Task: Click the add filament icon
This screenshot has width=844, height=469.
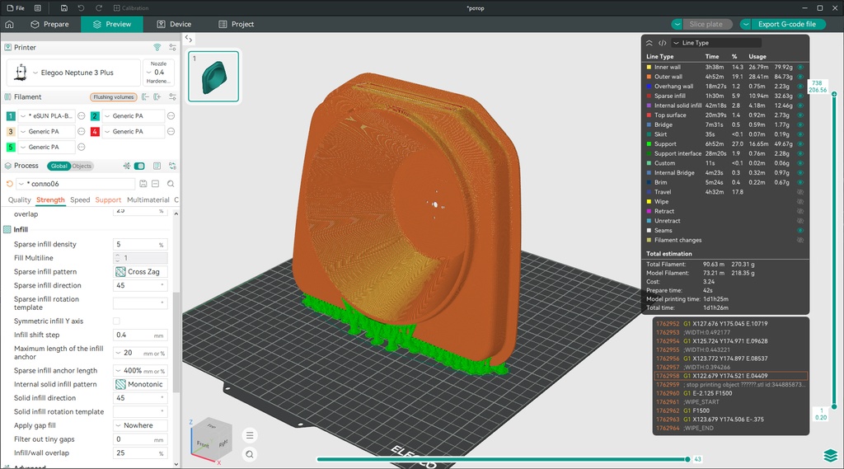Action: (157, 97)
